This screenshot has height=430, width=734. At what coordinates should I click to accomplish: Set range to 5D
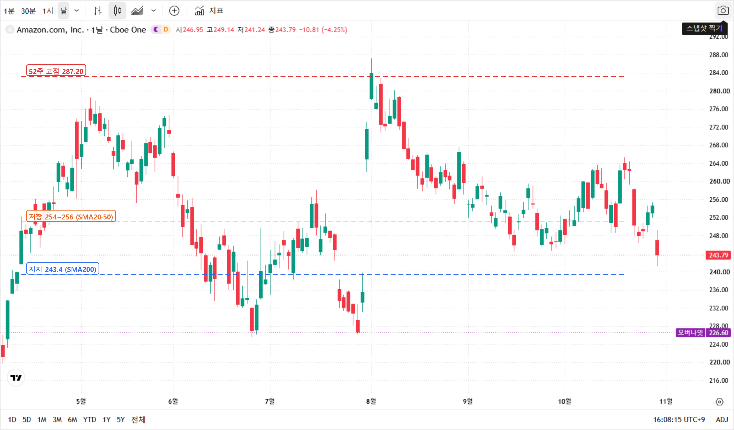point(27,420)
